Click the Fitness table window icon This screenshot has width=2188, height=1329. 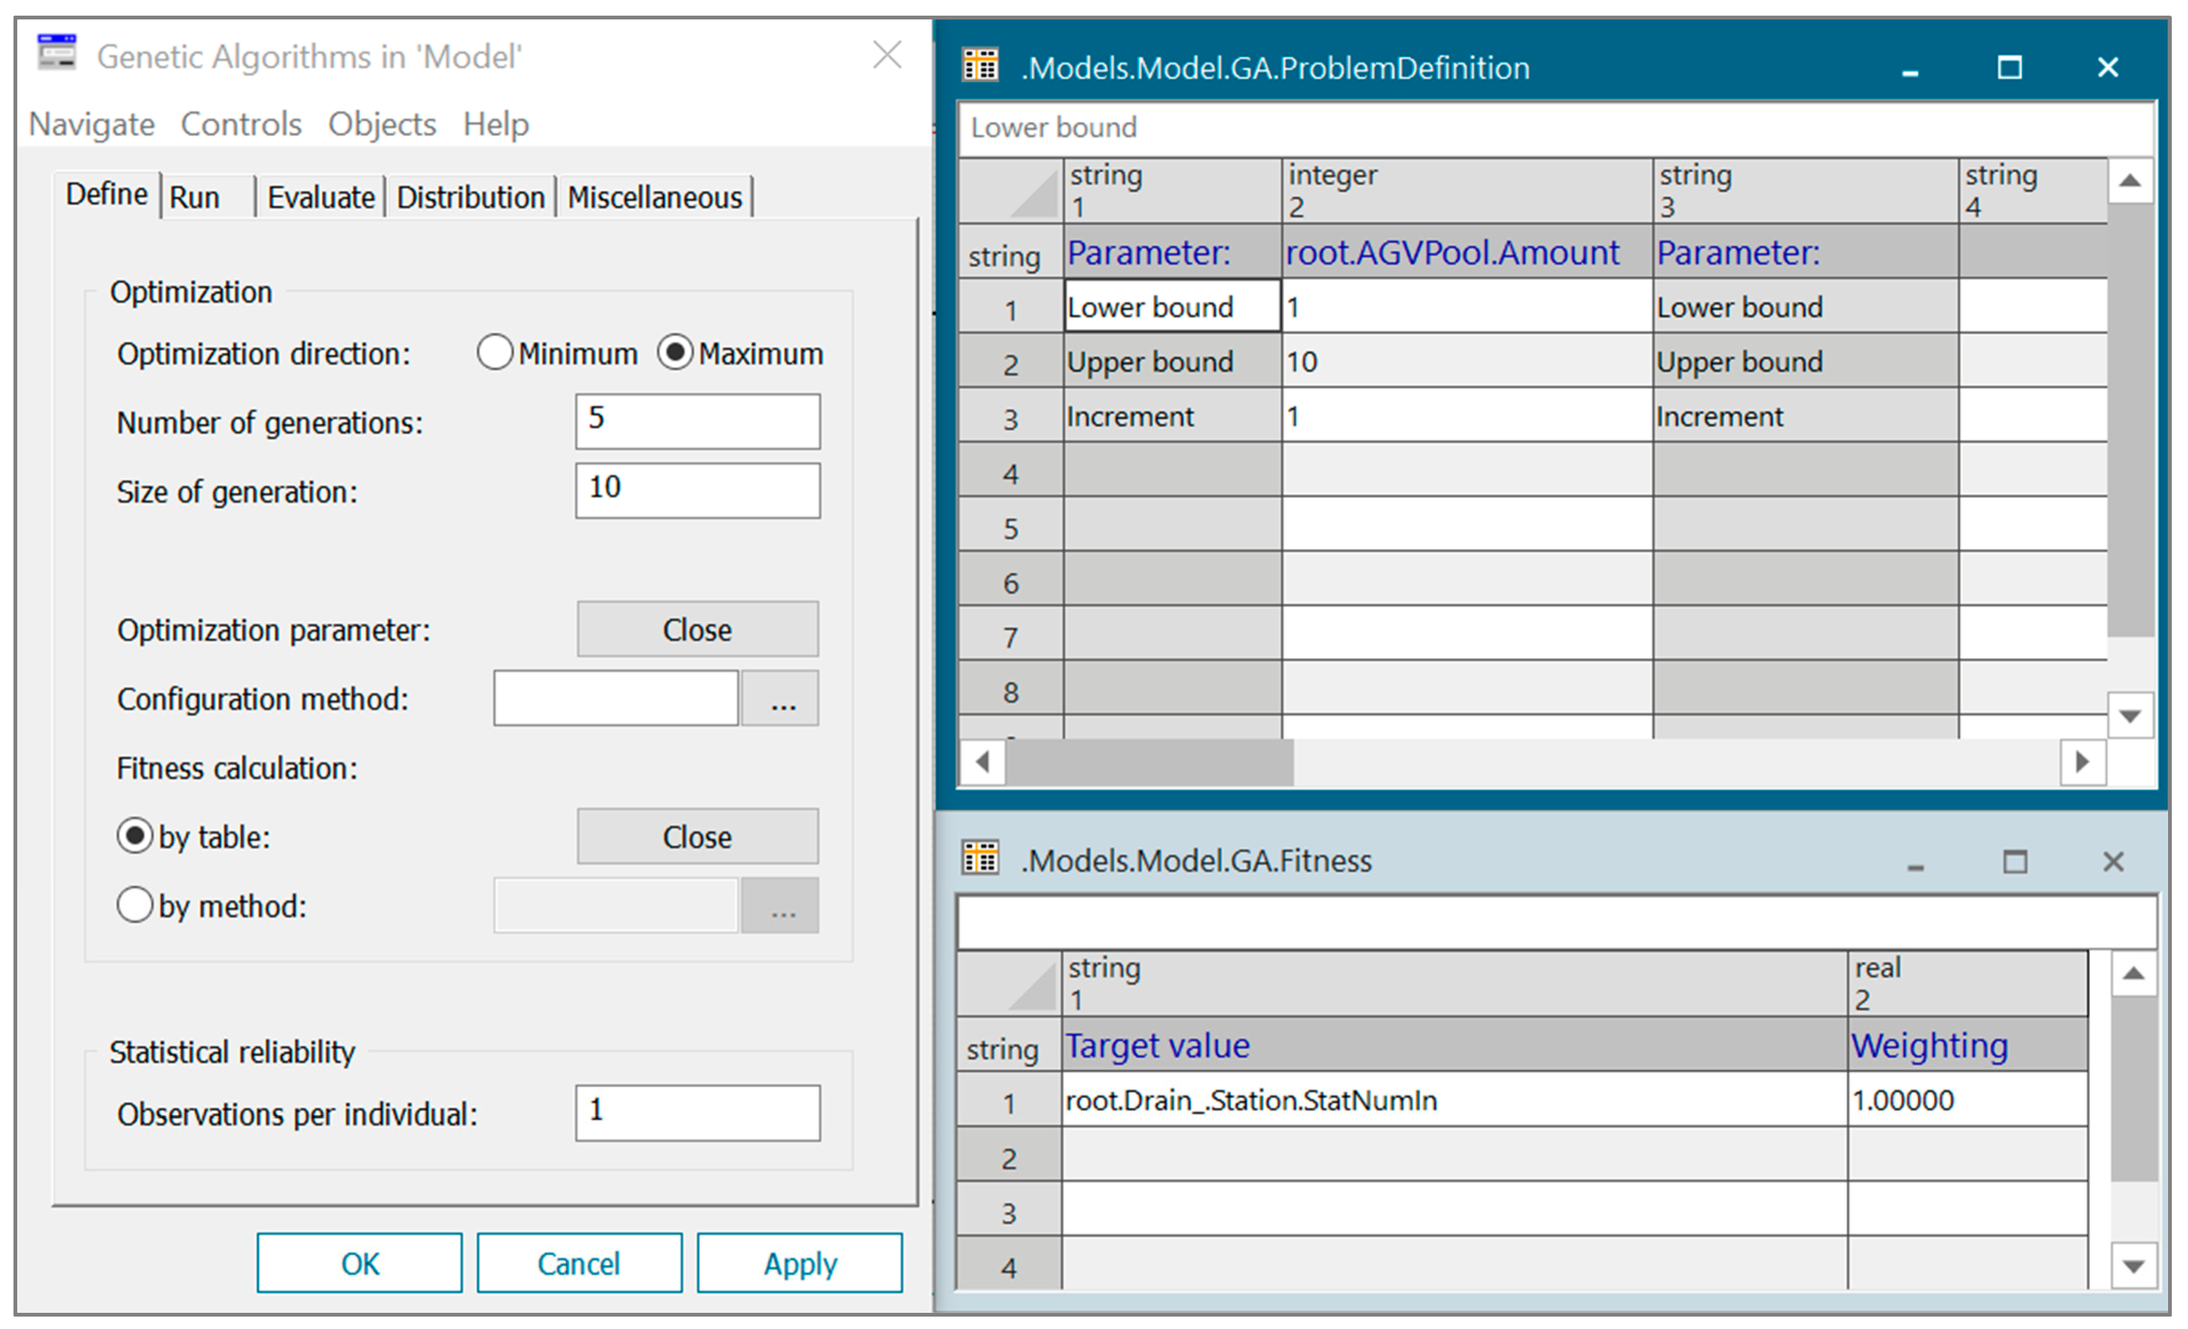point(980,858)
